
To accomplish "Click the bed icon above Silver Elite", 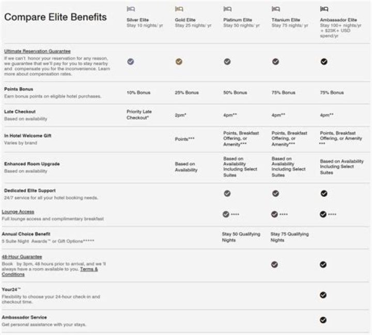I will coord(131,9).
